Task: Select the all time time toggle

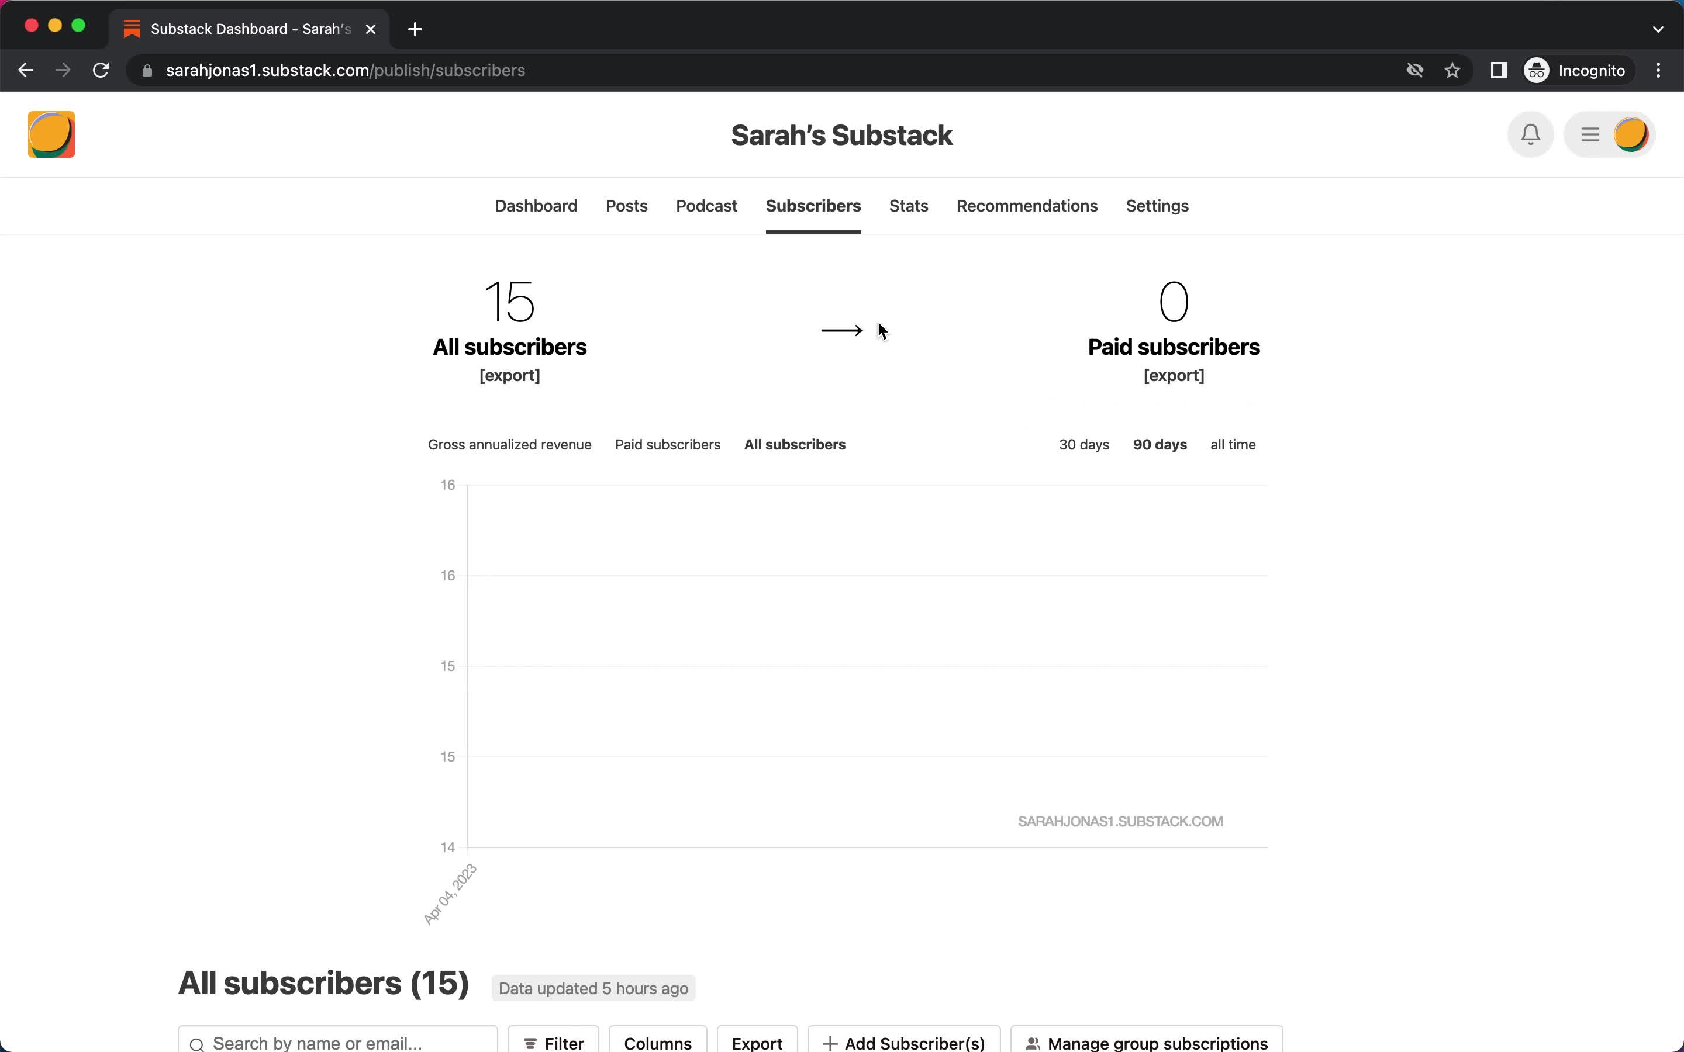Action: click(x=1233, y=444)
